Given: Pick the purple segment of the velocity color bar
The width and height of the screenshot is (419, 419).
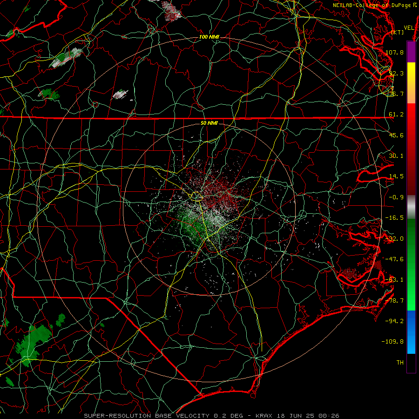Looking at the screenshot, I should [x=411, y=52].
